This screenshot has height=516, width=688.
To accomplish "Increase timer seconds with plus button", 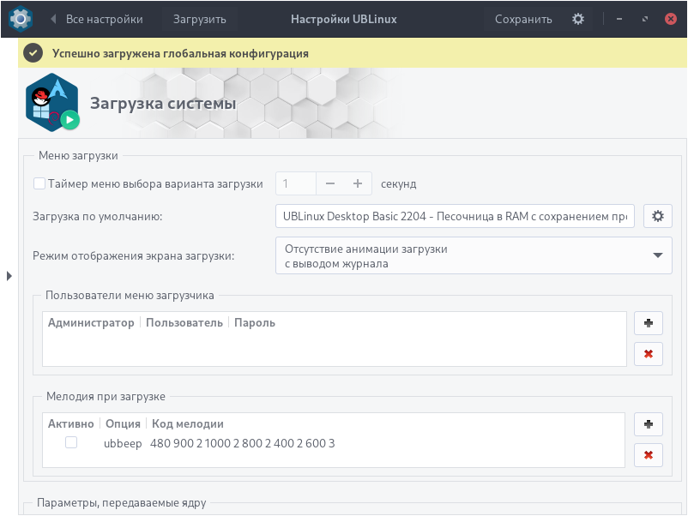I will coord(358,183).
